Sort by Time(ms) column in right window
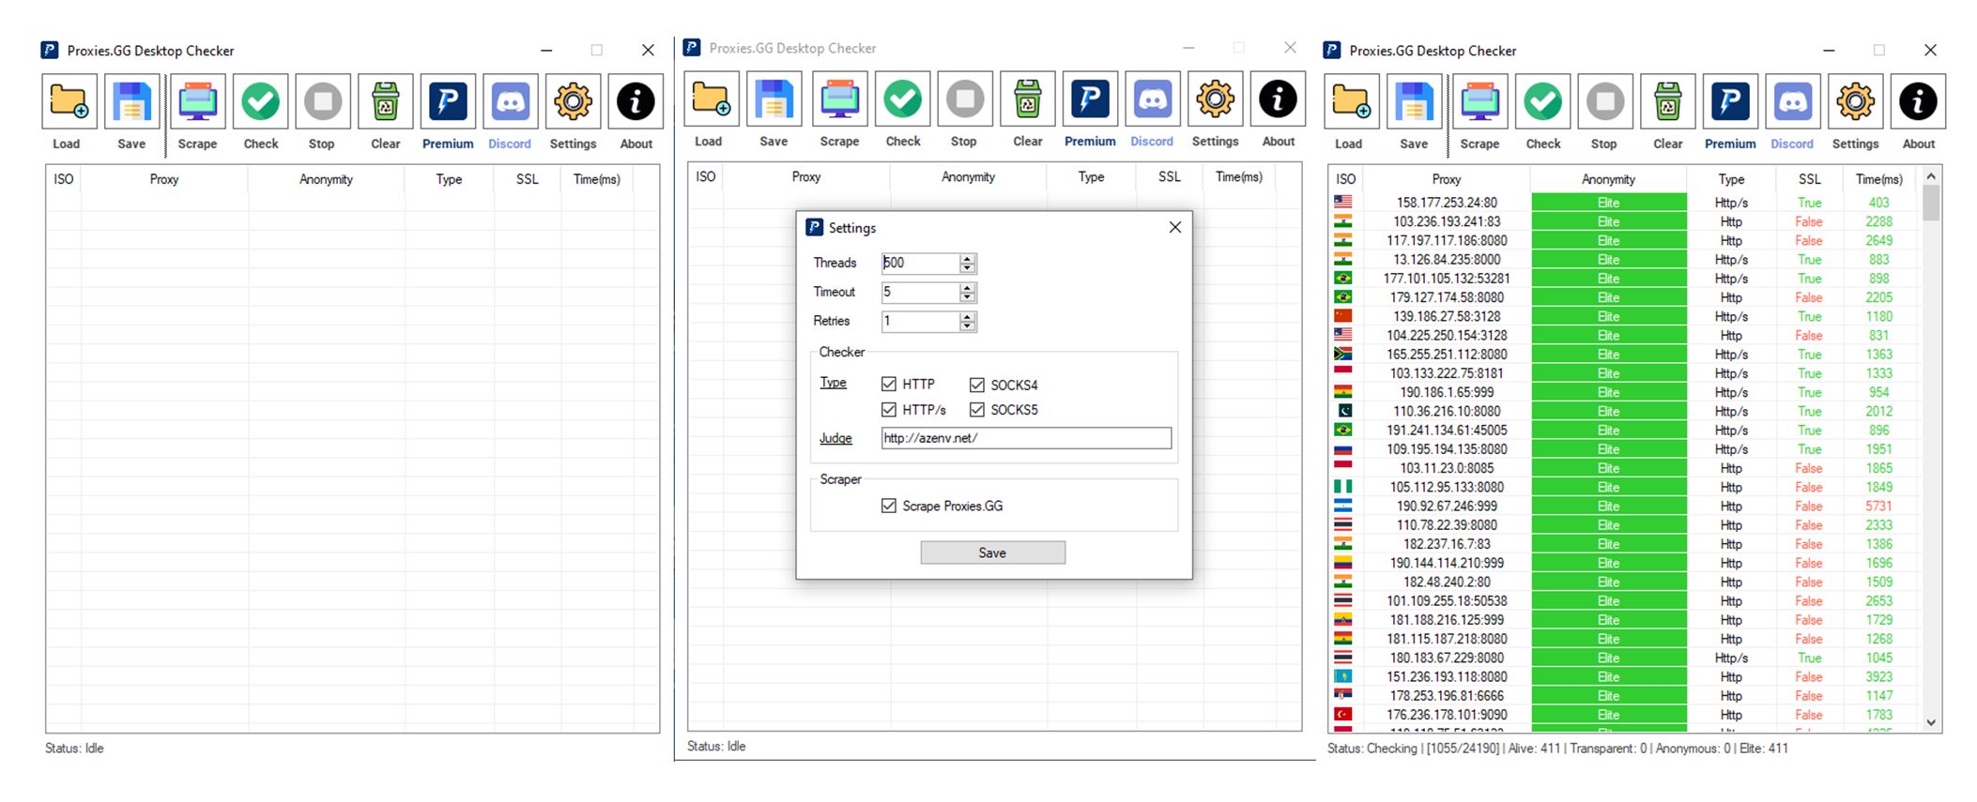 (x=1878, y=179)
